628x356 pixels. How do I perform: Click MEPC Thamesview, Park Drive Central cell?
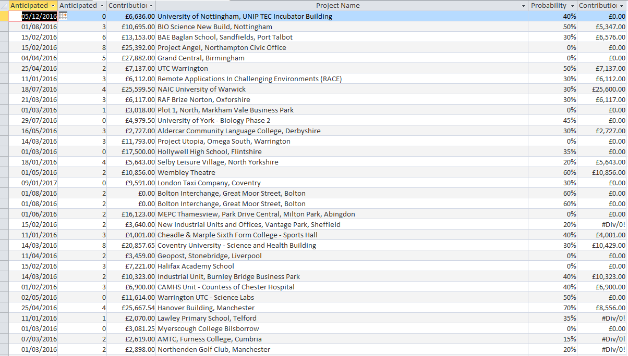[256, 214]
